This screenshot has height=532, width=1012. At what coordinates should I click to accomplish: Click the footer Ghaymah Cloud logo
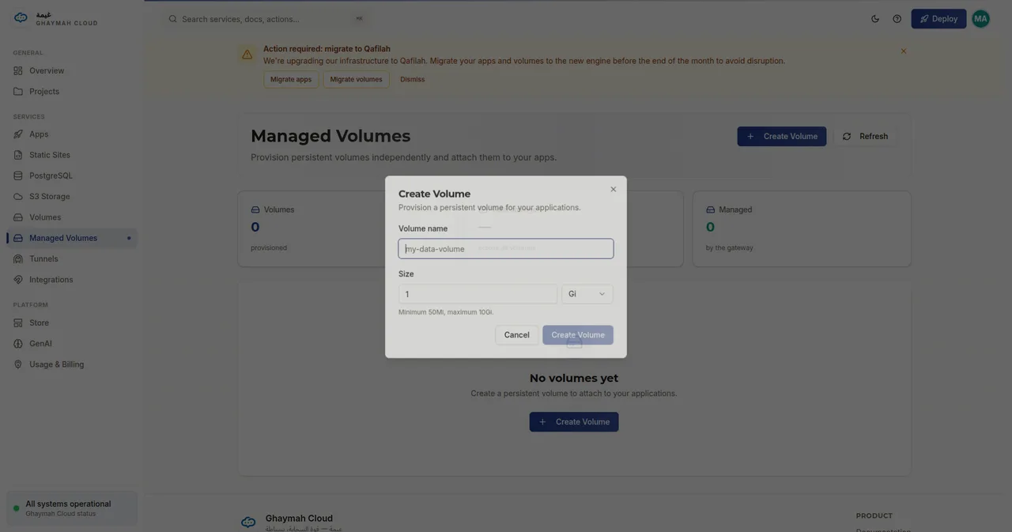[x=248, y=522]
